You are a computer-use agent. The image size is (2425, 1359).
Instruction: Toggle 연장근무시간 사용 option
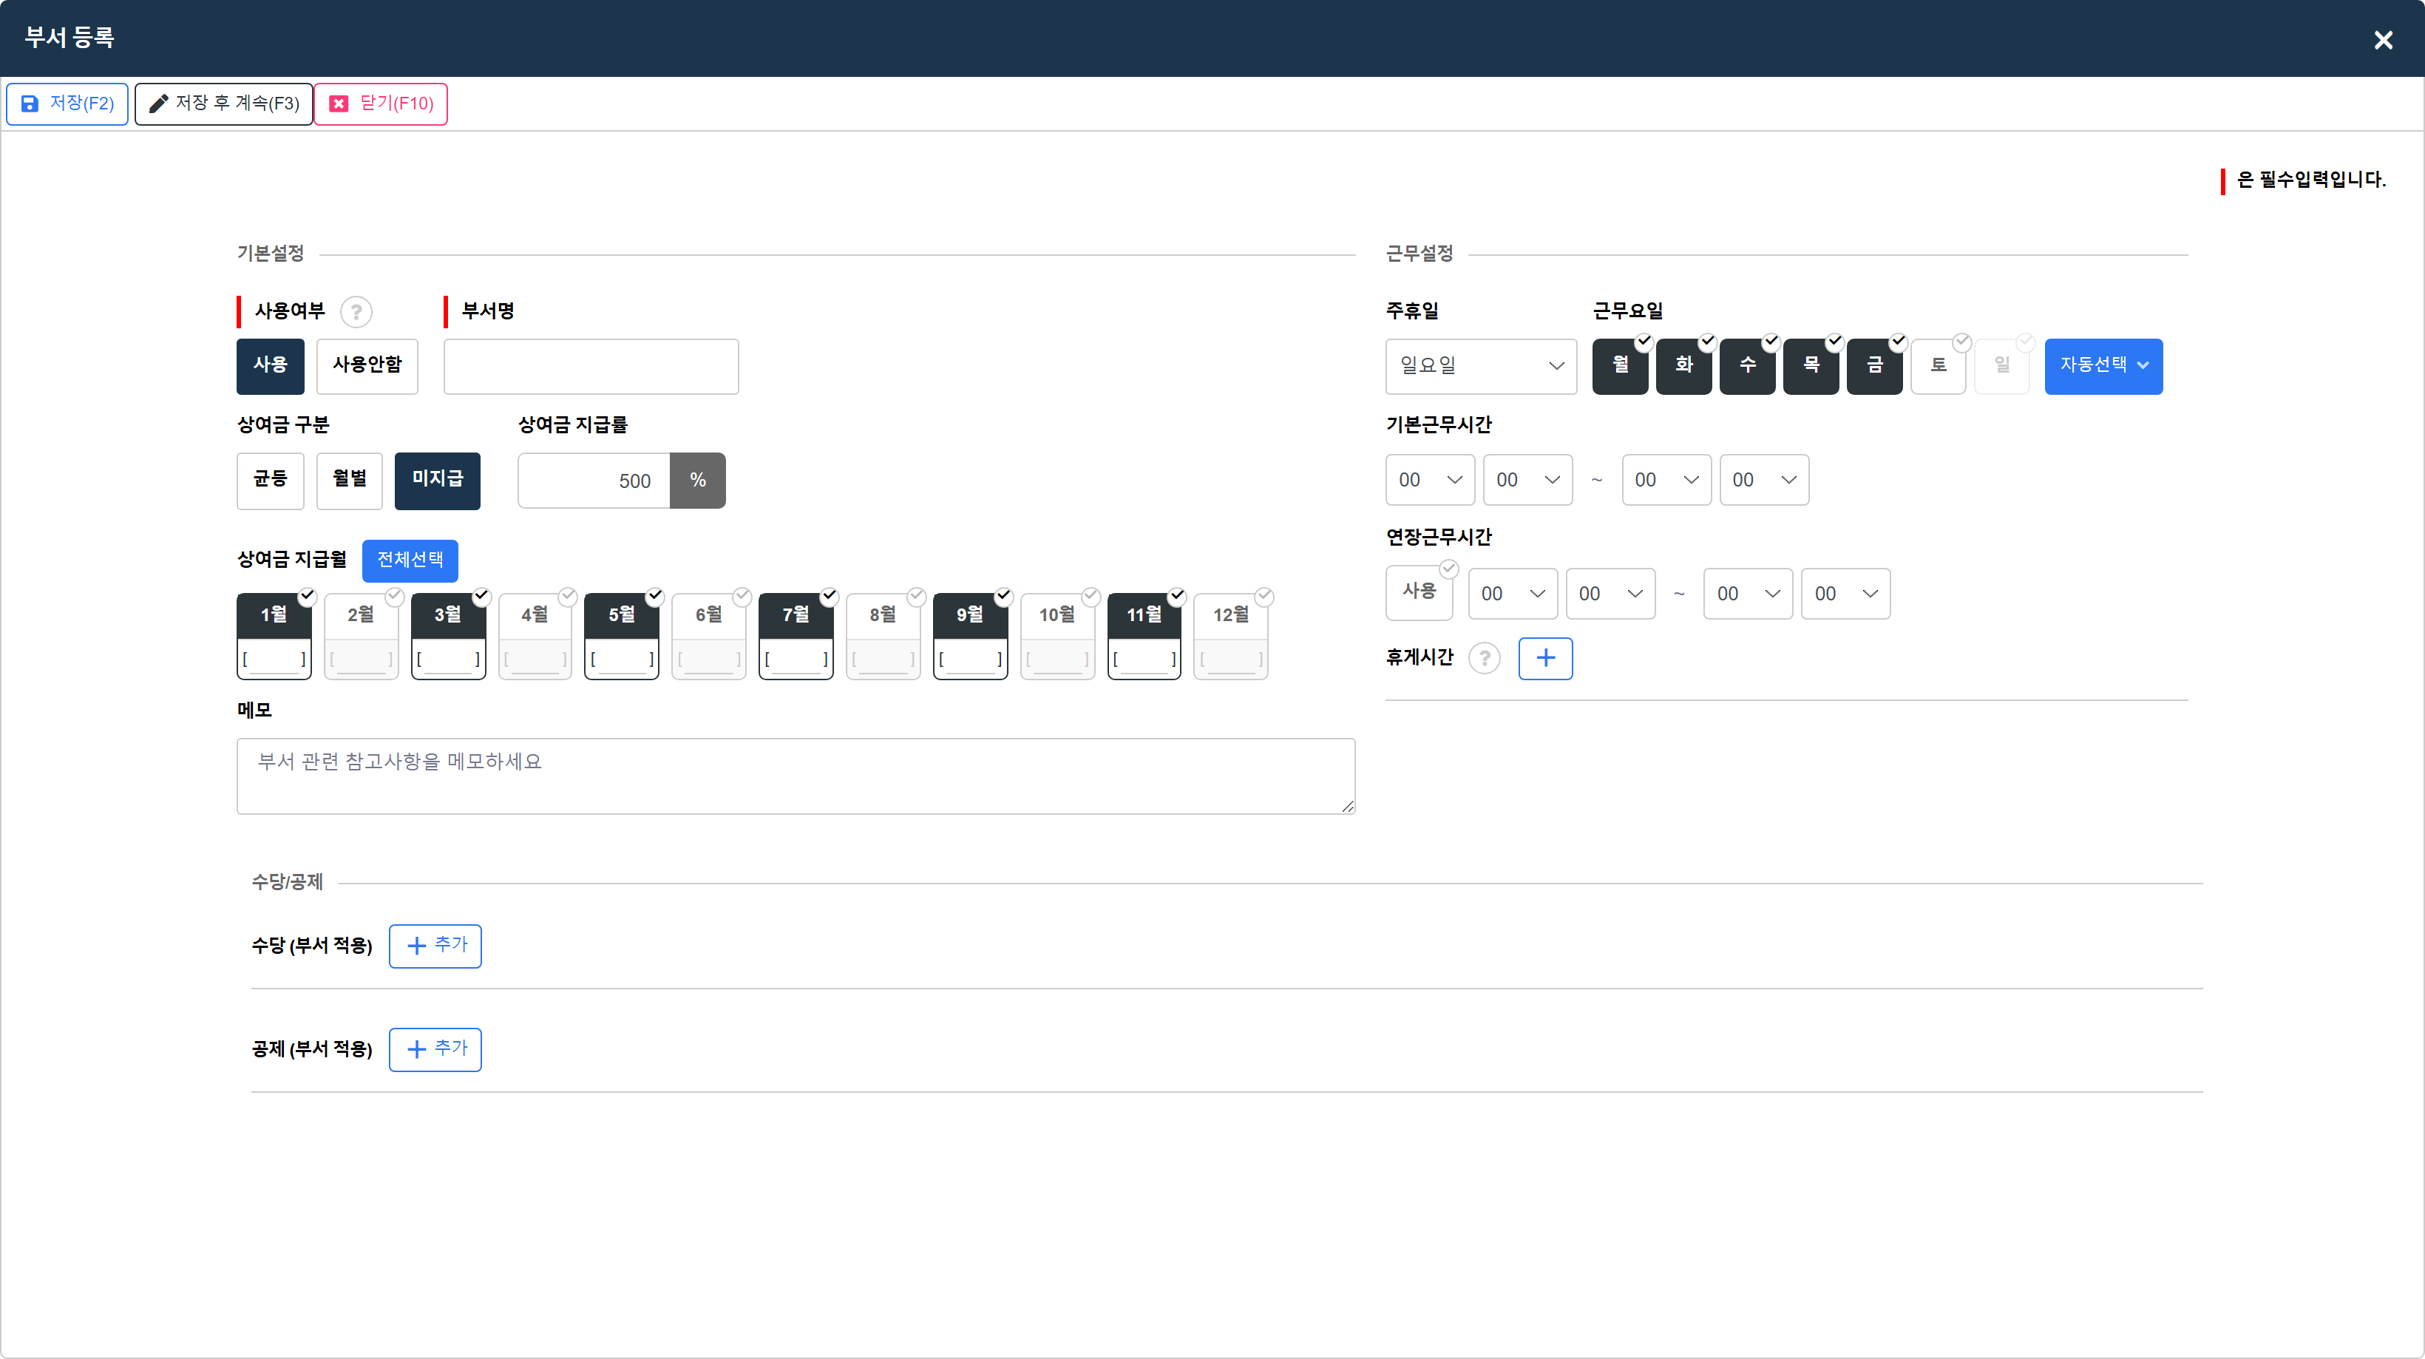click(1419, 593)
